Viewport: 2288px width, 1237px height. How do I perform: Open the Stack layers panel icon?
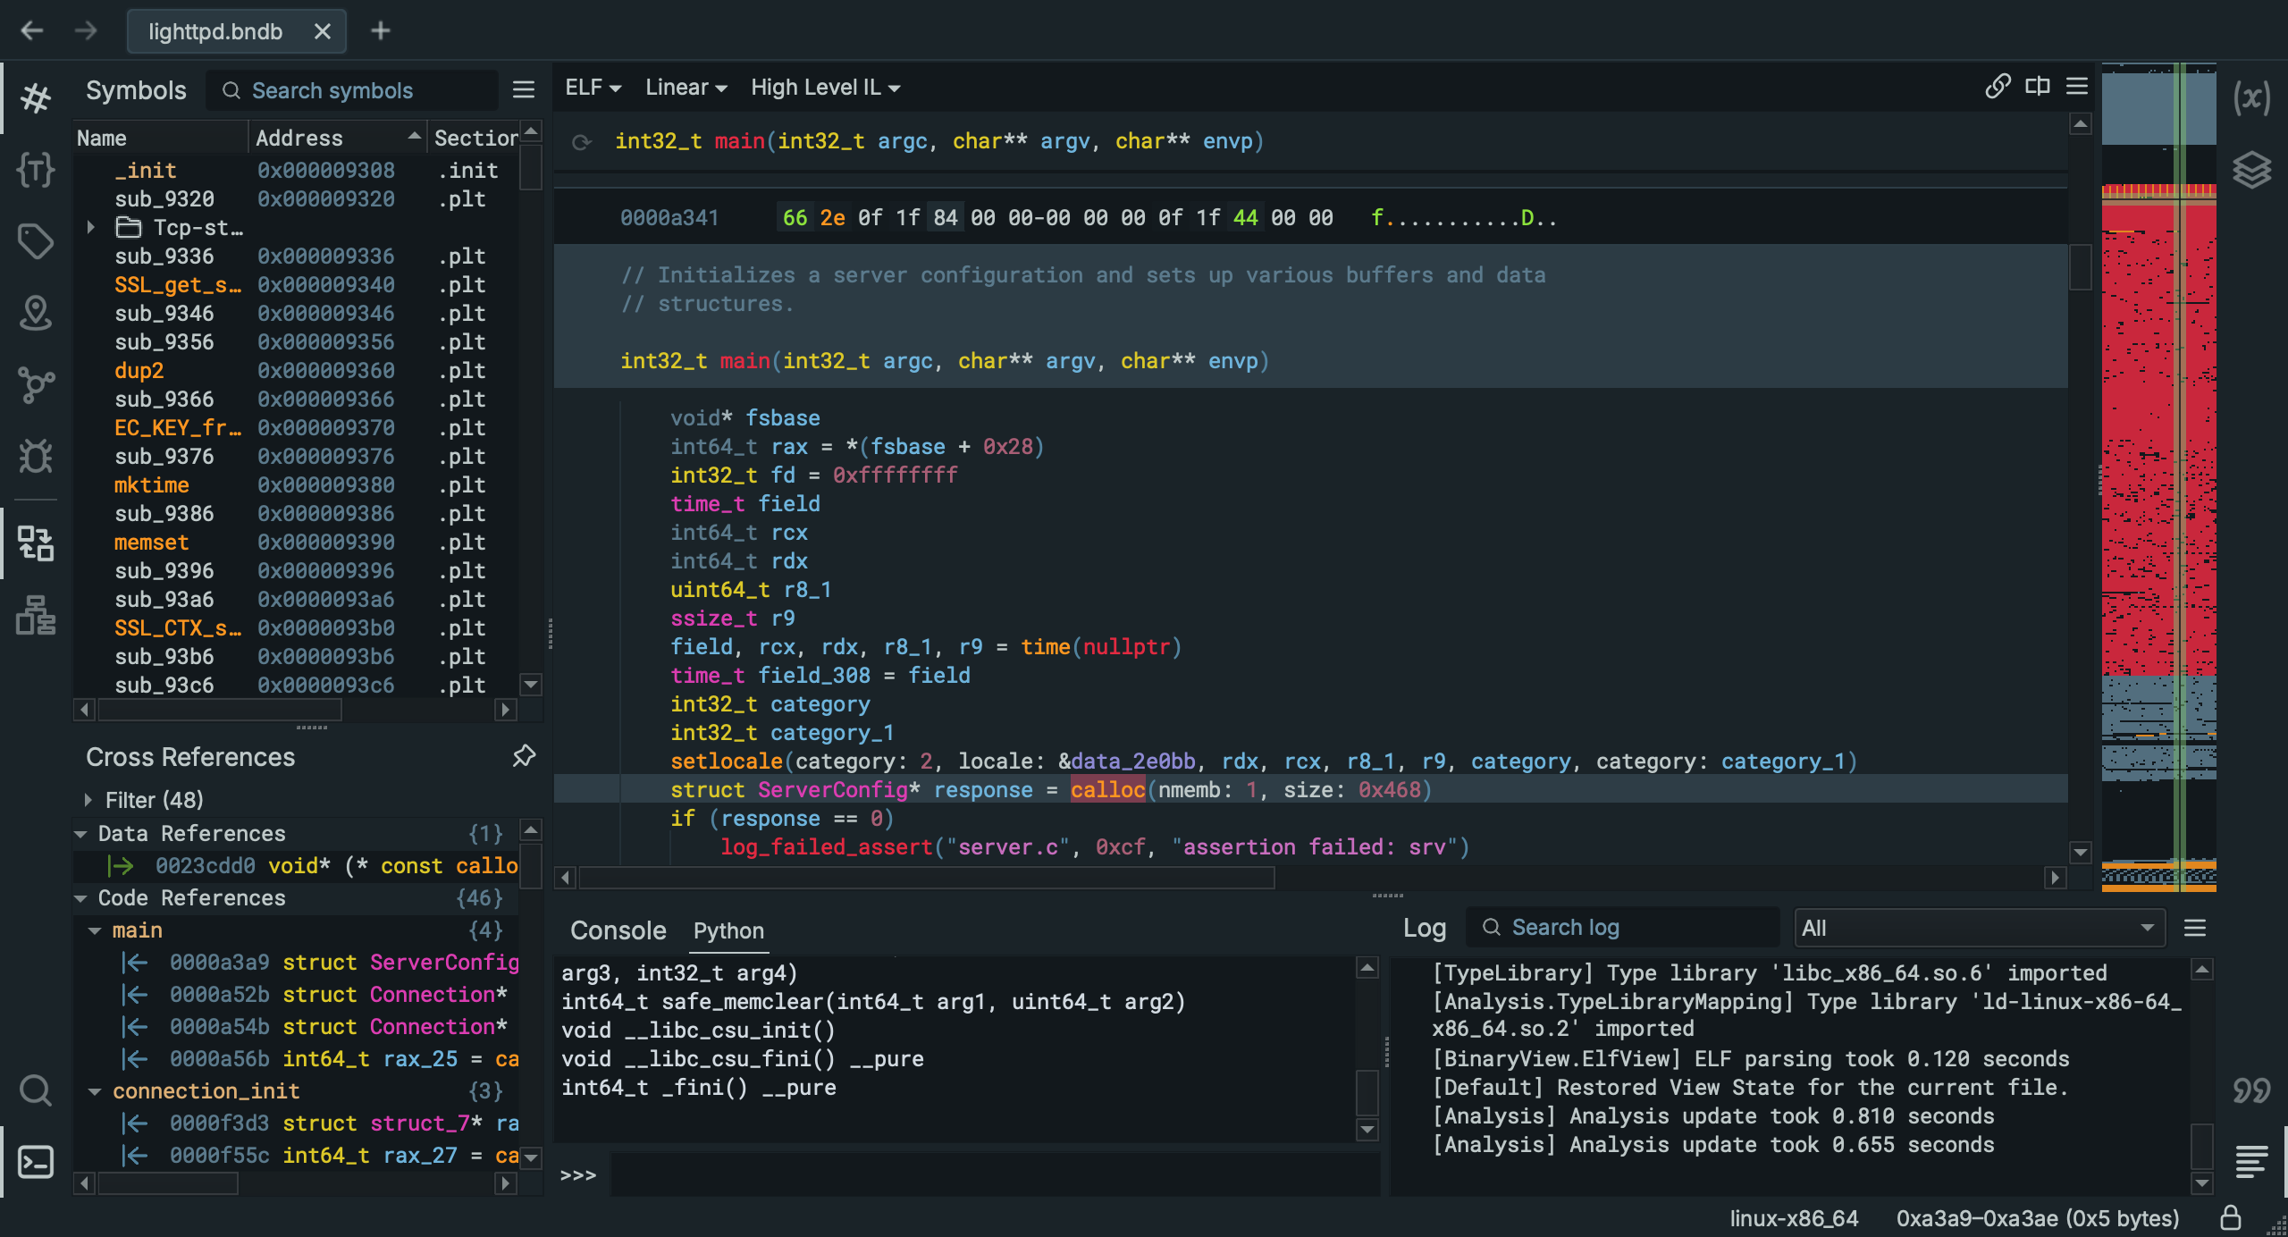click(2251, 169)
